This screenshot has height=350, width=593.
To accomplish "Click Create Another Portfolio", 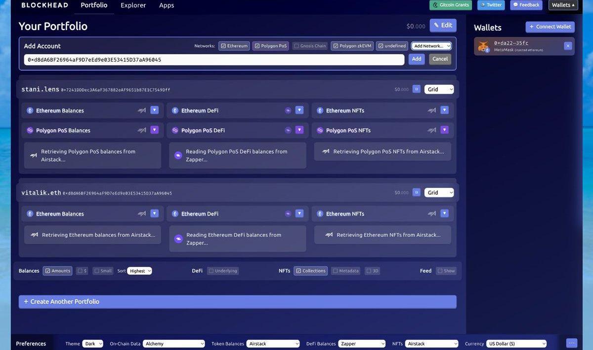I will pyautogui.click(x=237, y=302).
